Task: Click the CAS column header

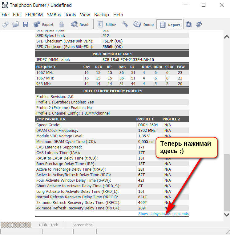Action: [x=87, y=67]
